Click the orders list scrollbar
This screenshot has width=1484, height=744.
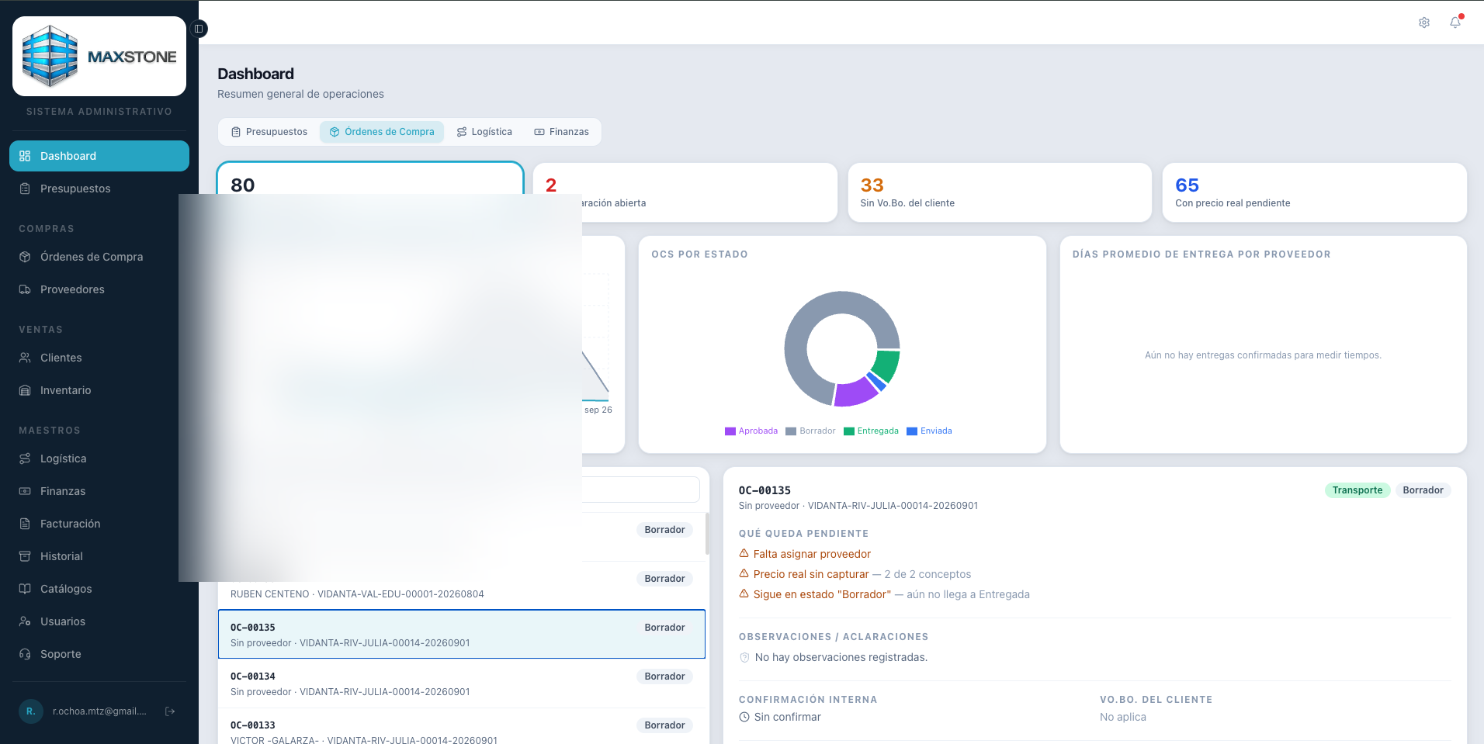click(707, 534)
